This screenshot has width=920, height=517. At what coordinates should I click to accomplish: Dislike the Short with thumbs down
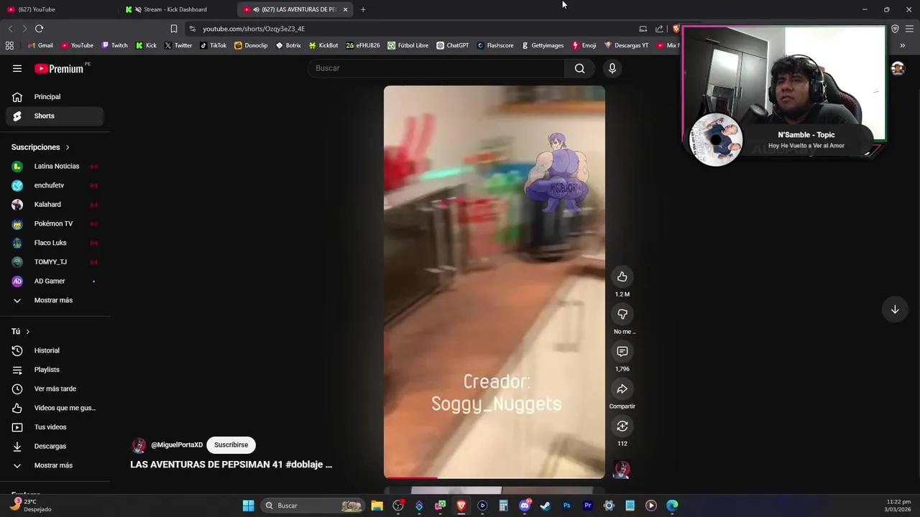[622, 315]
